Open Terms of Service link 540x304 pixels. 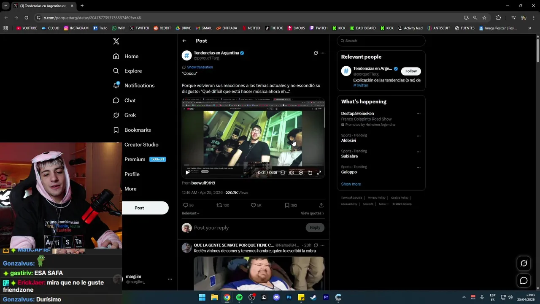pyautogui.click(x=351, y=198)
